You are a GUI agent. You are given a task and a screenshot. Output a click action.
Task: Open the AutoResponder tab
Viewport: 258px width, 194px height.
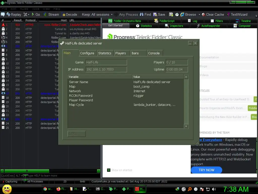pyautogui.click(x=208, y=26)
